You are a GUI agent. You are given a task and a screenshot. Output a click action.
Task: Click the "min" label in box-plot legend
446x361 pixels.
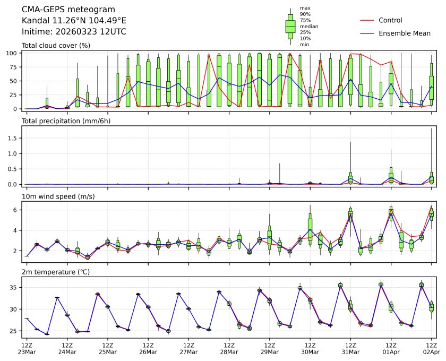pyautogui.click(x=304, y=45)
